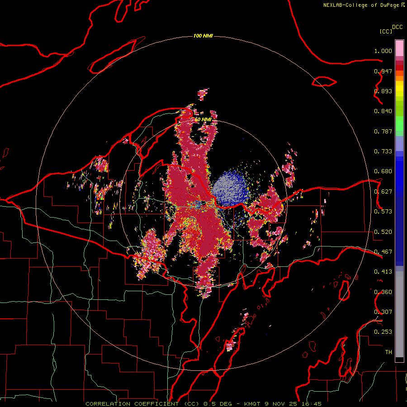Click the 0.733 scale value
This screenshot has width=407, height=407.
click(x=383, y=151)
